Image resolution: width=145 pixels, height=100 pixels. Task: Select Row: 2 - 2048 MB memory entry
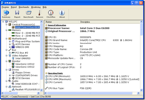pyautogui.click(x=28, y=36)
